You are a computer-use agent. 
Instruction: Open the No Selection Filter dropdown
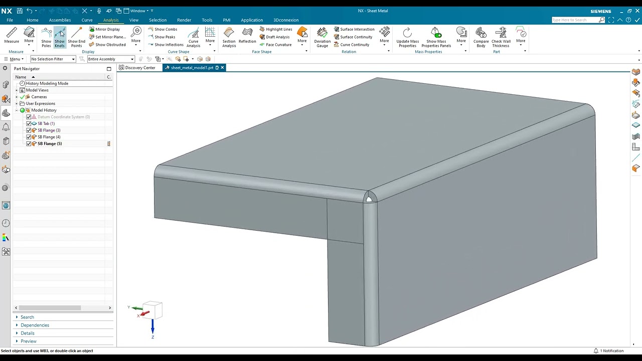click(x=53, y=59)
